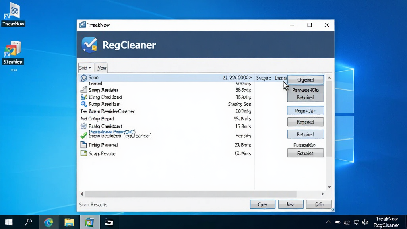Launch Edge browser from the taskbar
Screen dimensions: 407x229
coord(48,222)
